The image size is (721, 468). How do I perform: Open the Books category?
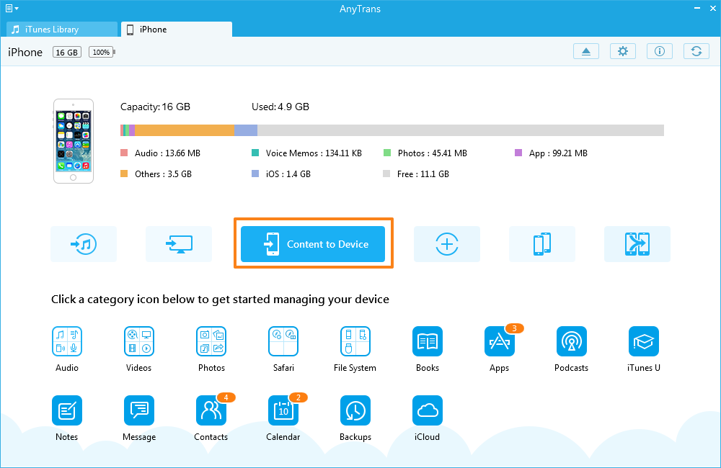[x=427, y=341]
